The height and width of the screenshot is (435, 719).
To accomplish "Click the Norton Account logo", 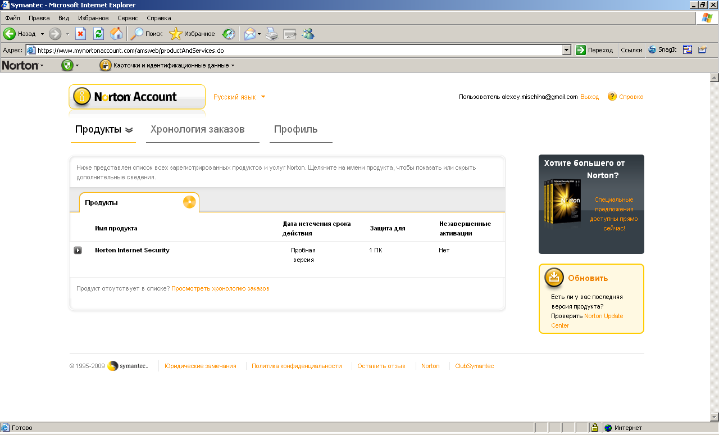I will (137, 97).
